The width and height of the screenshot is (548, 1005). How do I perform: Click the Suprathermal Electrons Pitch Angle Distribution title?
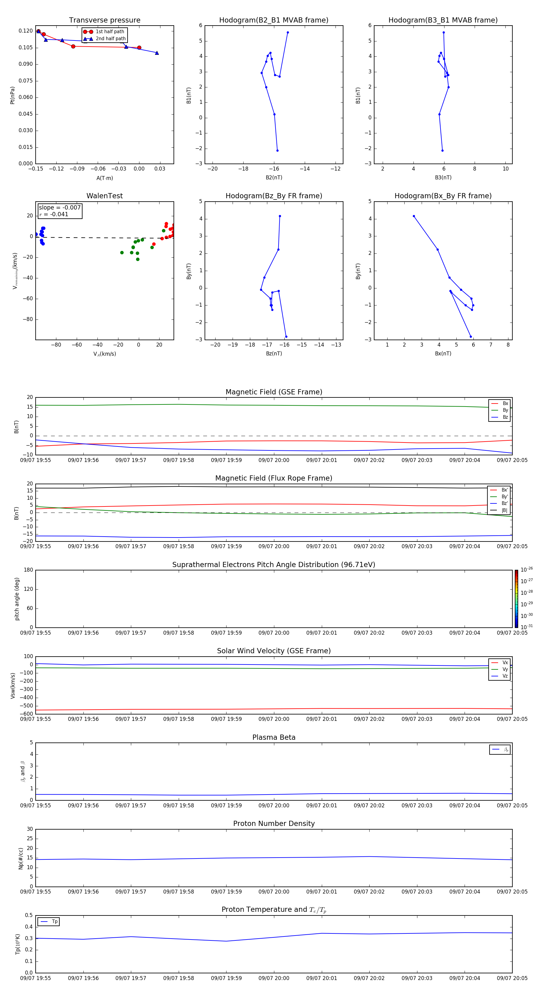pos(274,565)
